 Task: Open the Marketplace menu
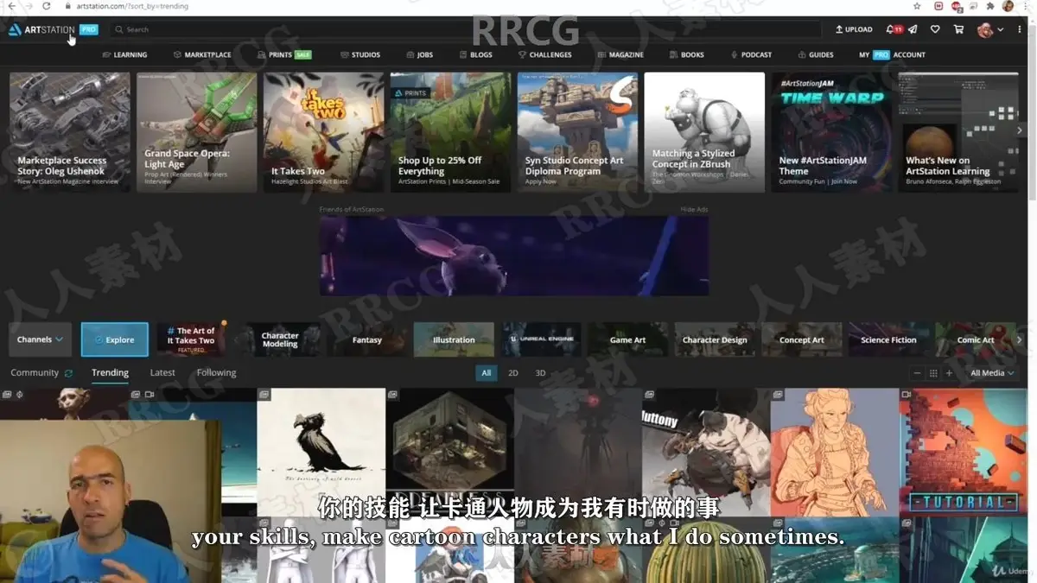[202, 54]
